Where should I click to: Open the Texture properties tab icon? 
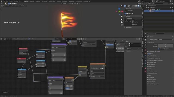pyautogui.click(x=145, y=71)
